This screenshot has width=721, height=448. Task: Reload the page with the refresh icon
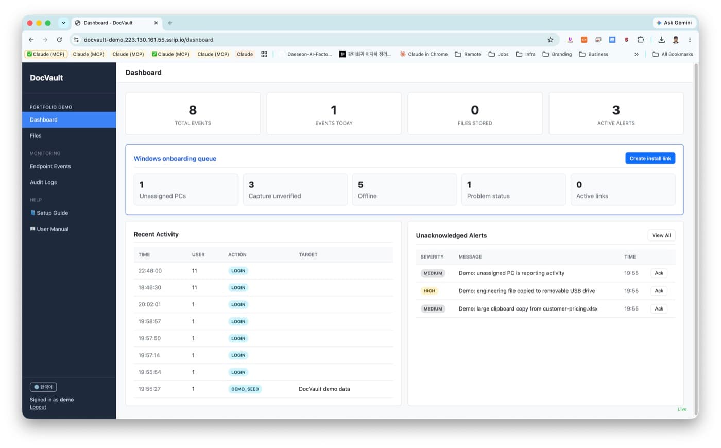pos(59,40)
